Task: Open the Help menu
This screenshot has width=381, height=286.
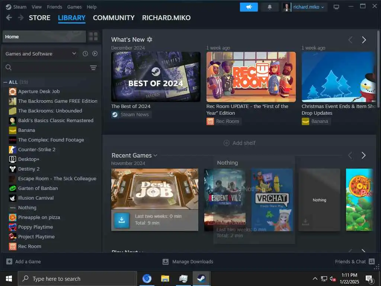Action: (92, 7)
